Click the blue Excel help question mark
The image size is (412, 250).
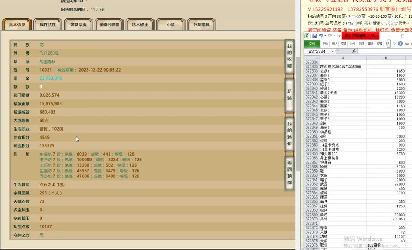click(400, 44)
